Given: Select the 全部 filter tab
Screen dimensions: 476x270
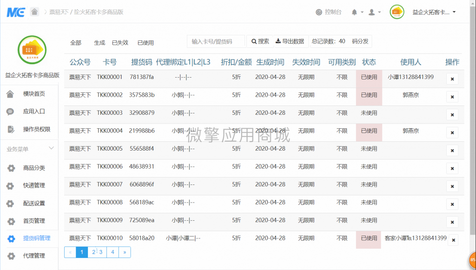Looking at the screenshot, I should pos(76,43).
